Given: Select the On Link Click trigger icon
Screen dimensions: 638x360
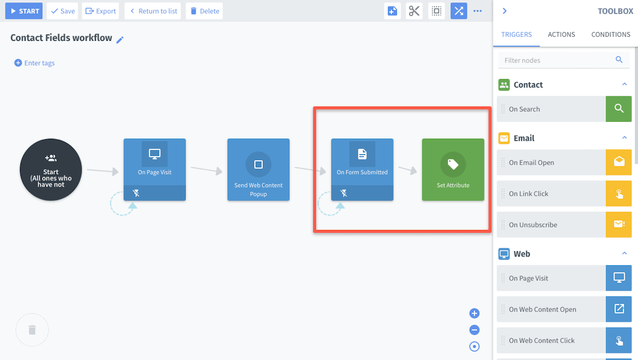Looking at the screenshot, I should click(619, 193).
